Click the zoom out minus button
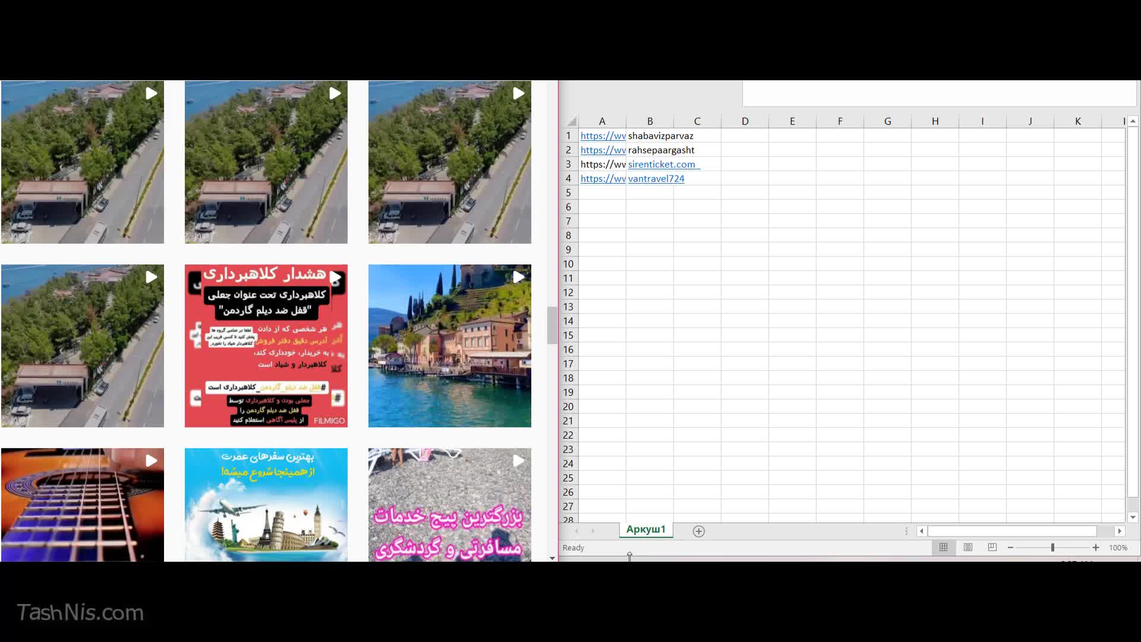Viewport: 1141px width, 642px height. tap(1010, 547)
